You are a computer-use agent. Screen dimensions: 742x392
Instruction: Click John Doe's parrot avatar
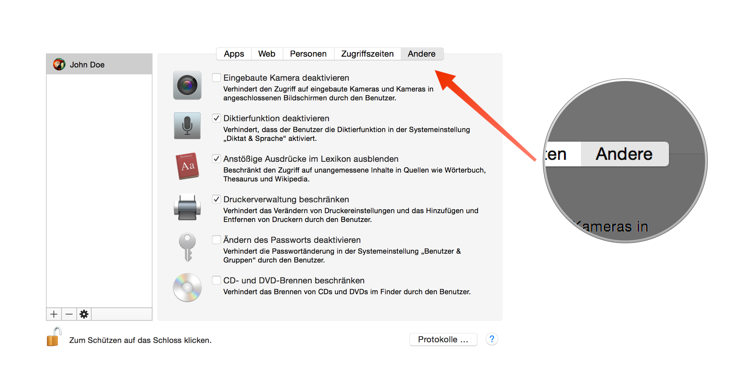(59, 64)
